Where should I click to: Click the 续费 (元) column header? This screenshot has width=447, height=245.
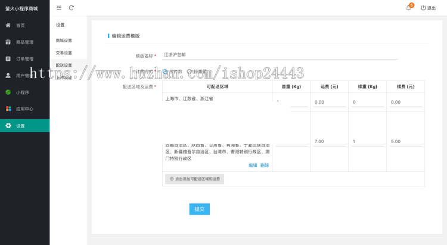406,86
